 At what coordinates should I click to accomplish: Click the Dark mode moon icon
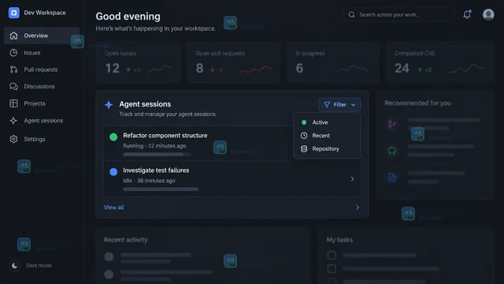click(14, 265)
